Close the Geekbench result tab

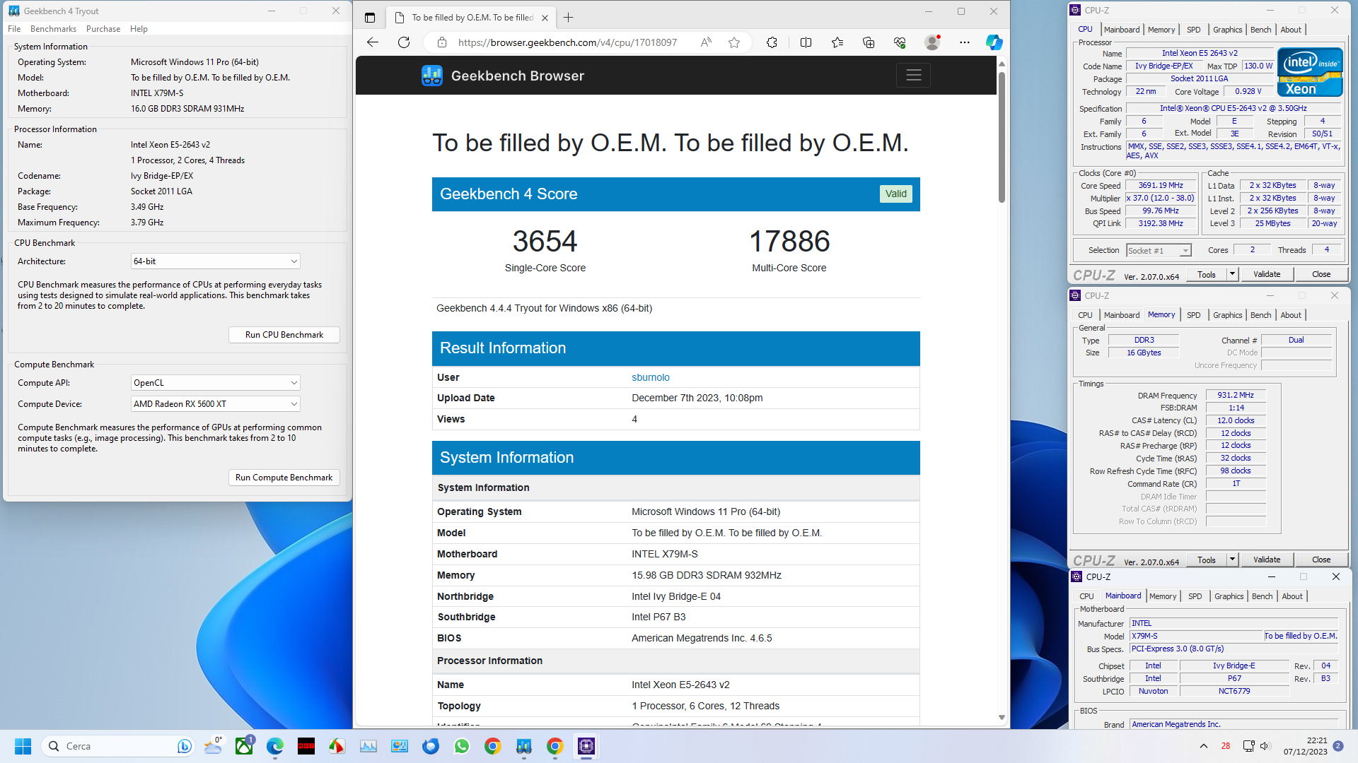point(545,18)
